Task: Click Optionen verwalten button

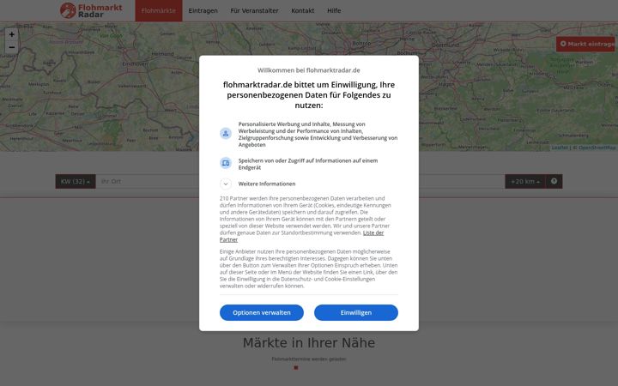Action: pos(262,313)
